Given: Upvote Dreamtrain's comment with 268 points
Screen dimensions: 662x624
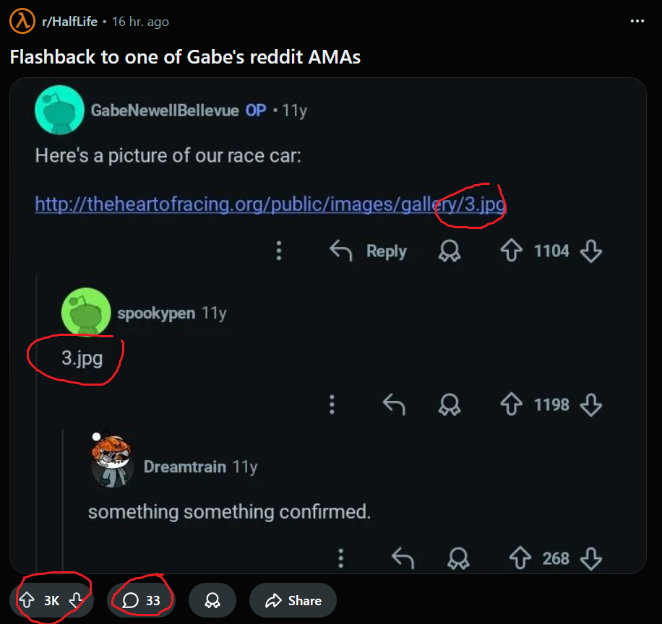Looking at the screenshot, I should pyautogui.click(x=520, y=558).
